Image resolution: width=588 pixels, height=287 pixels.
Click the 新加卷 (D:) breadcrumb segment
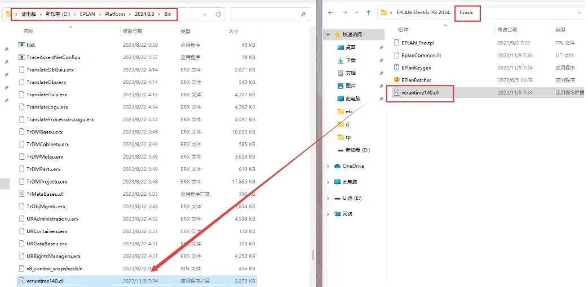pyautogui.click(x=58, y=14)
